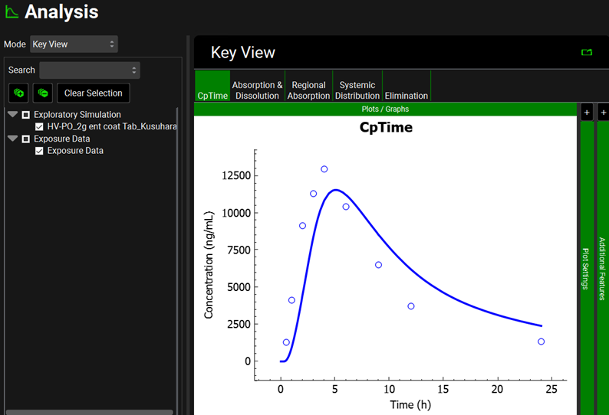Check the Exploratory Simulation group checkbox
This screenshot has width=609, height=415.
coord(25,115)
